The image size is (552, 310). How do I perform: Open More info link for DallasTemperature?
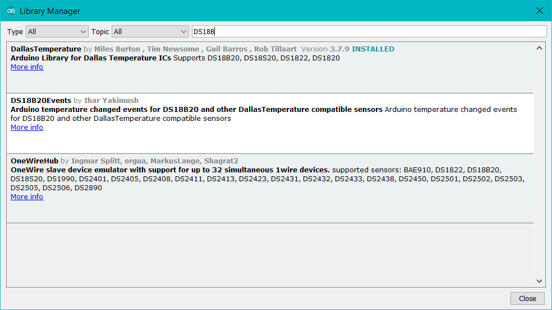27,67
